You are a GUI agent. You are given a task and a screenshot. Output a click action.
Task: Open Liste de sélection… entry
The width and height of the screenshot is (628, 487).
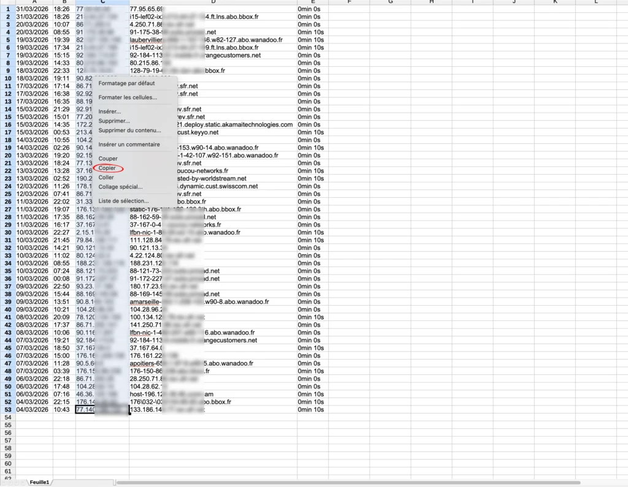tap(123, 201)
